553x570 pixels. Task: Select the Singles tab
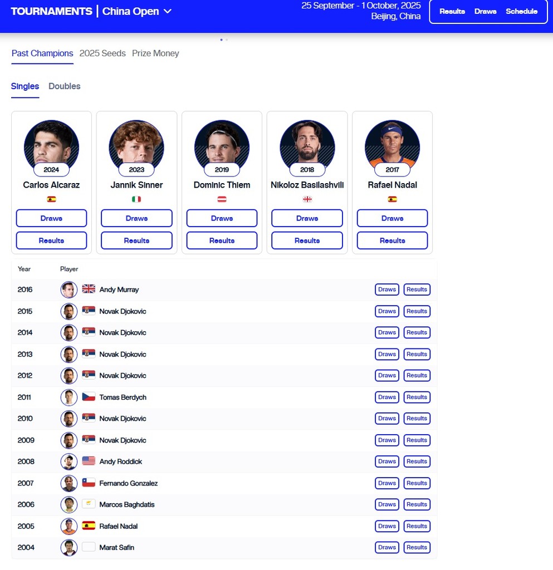(25, 86)
